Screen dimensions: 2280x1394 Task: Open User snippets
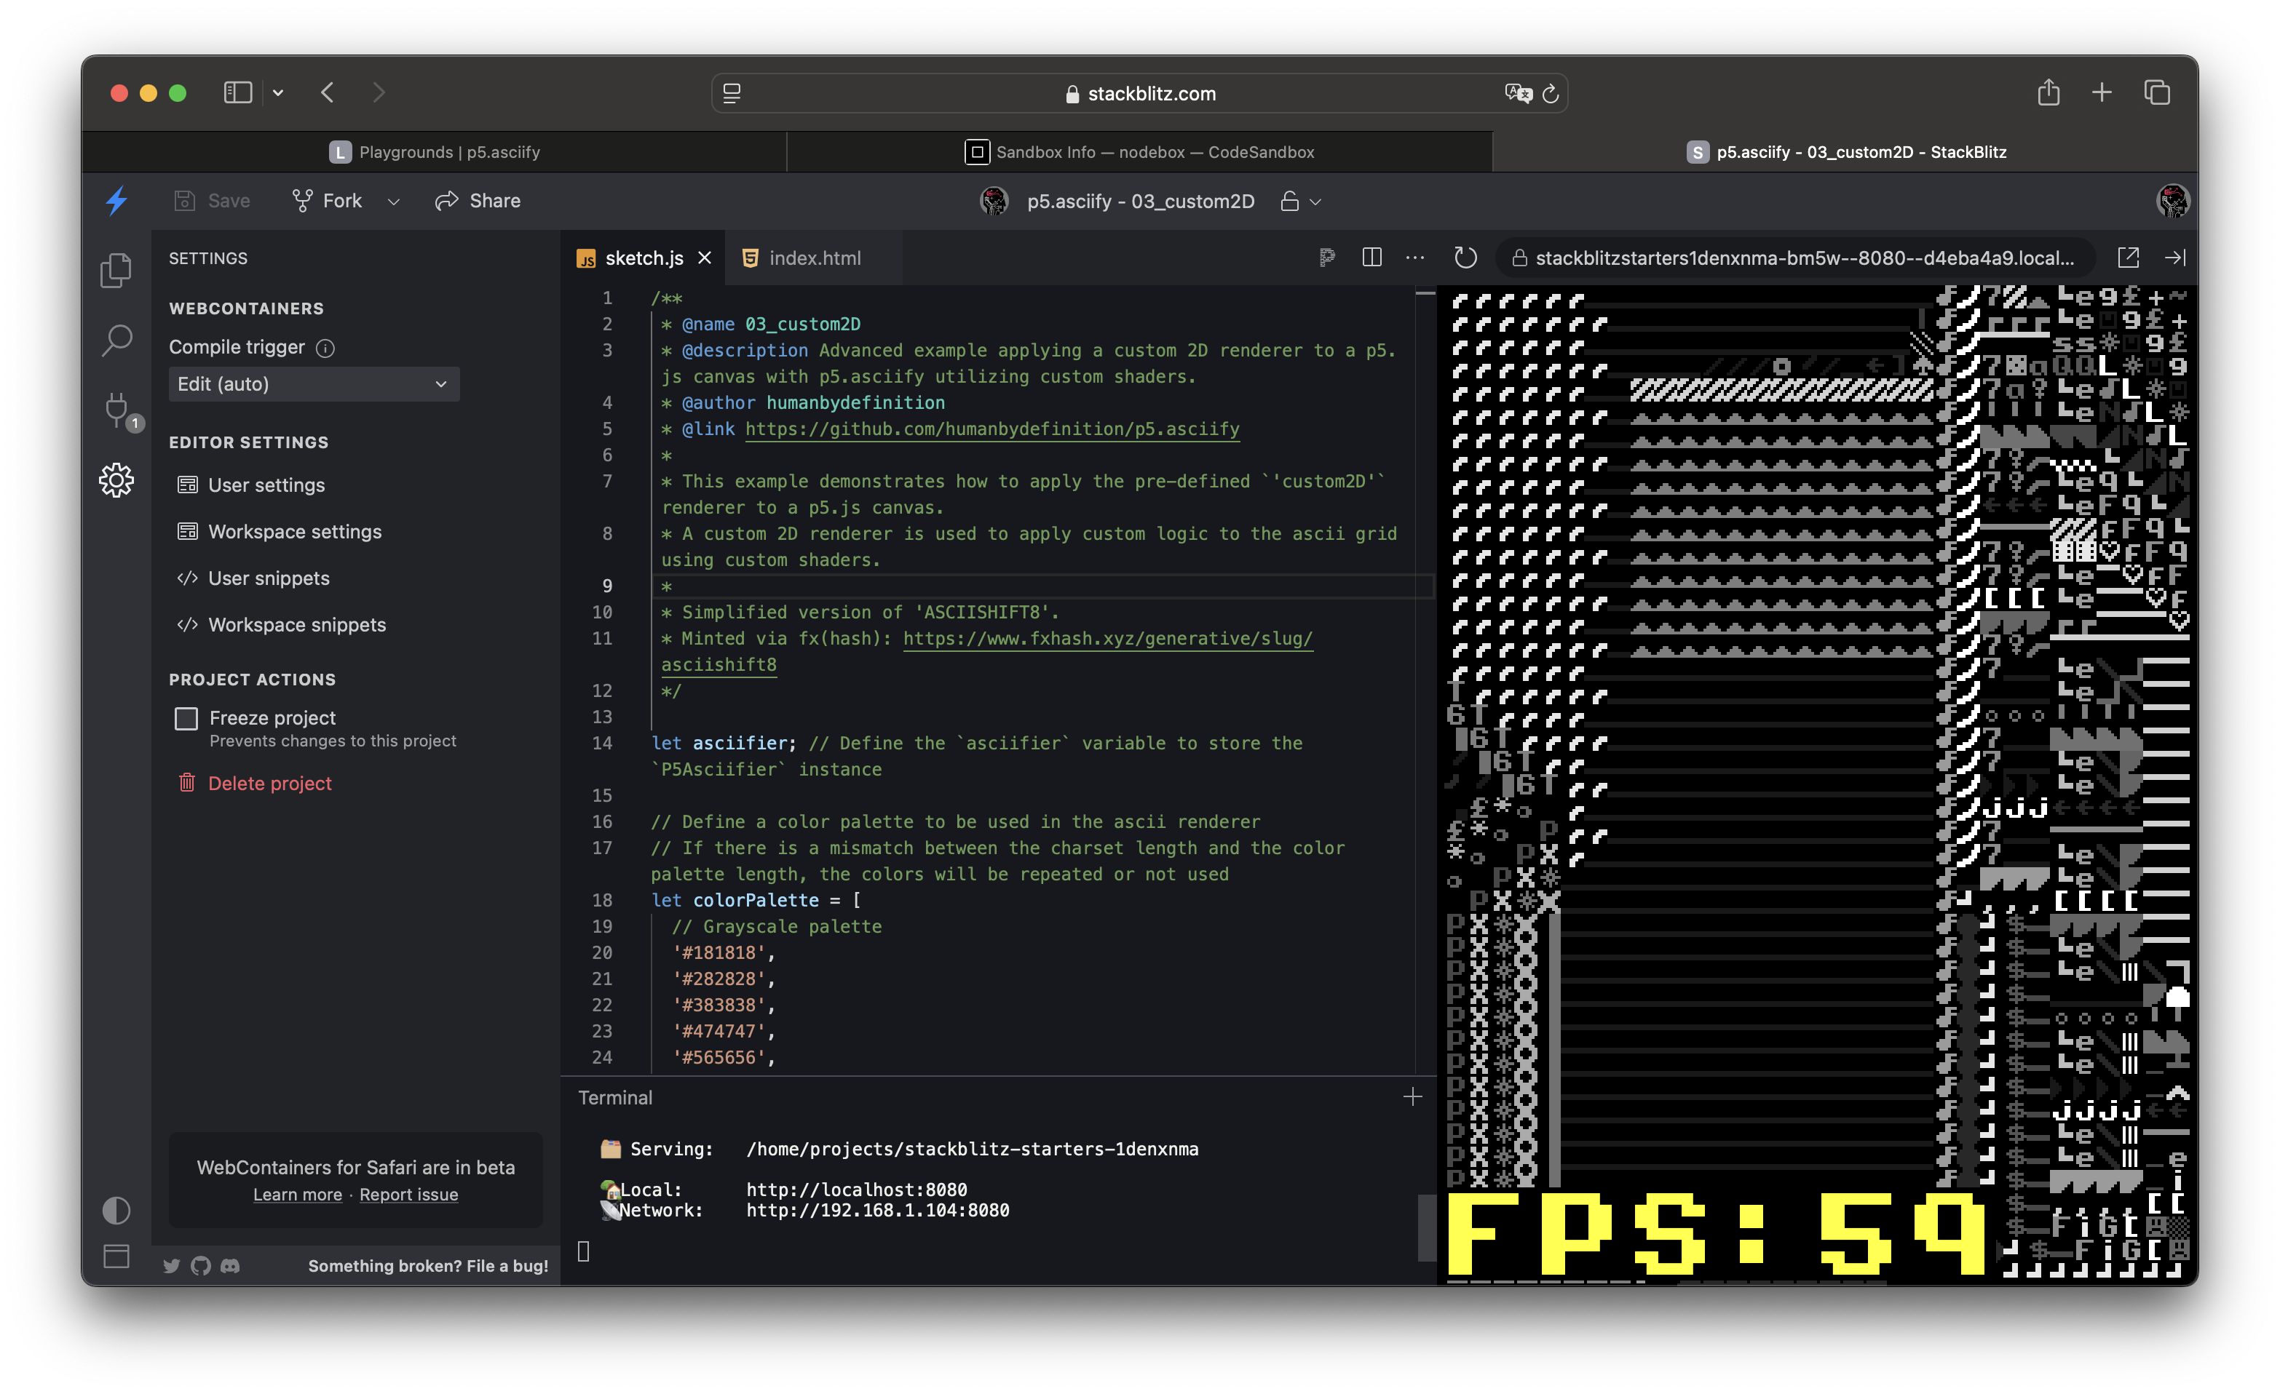click(x=253, y=578)
